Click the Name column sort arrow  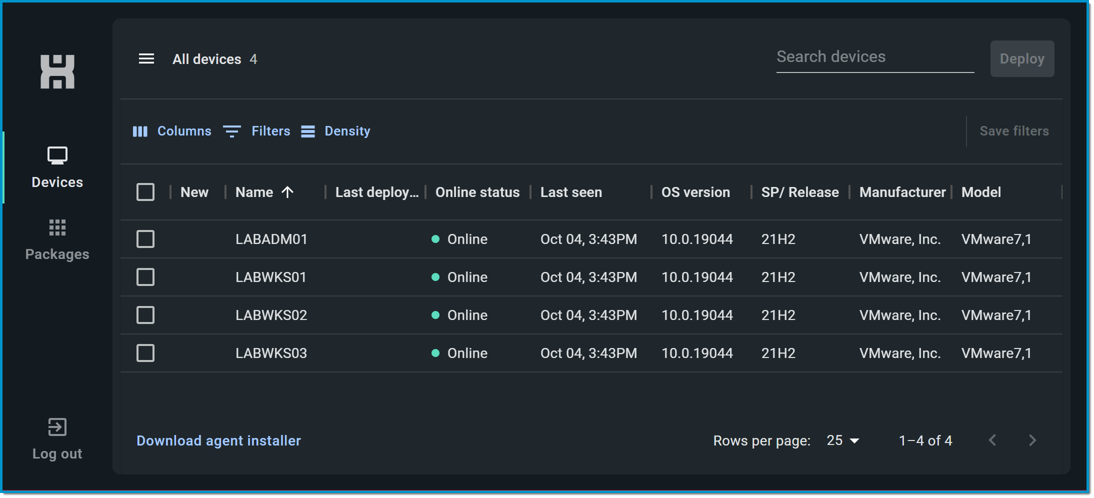pyautogui.click(x=287, y=192)
